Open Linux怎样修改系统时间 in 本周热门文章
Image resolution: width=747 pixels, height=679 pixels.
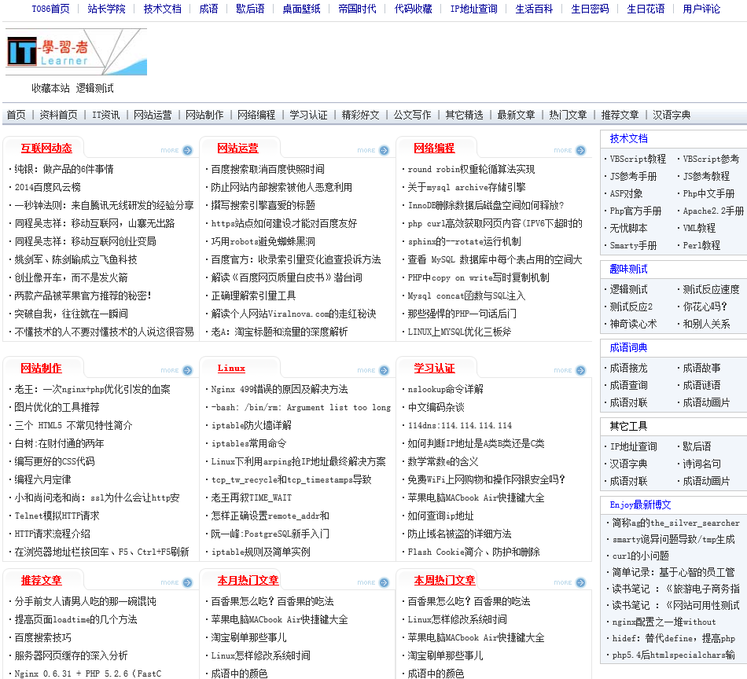(x=457, y=619)
